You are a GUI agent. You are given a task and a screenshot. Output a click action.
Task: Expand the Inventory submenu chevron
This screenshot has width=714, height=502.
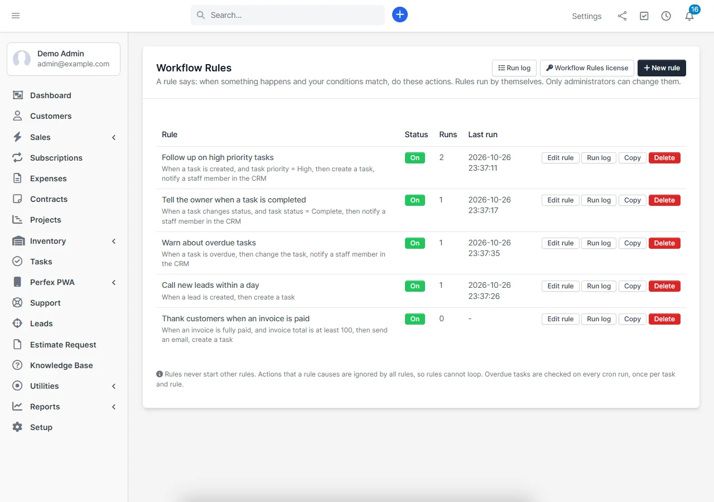114,241
